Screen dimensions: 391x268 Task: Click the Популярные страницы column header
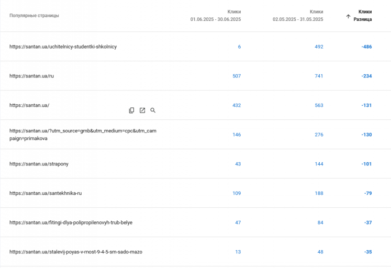[34, 16]
